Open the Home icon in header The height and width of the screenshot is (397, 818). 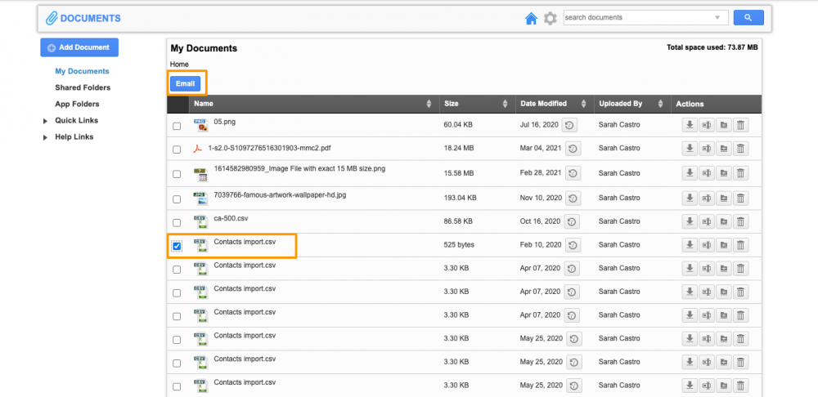(531, 18)
